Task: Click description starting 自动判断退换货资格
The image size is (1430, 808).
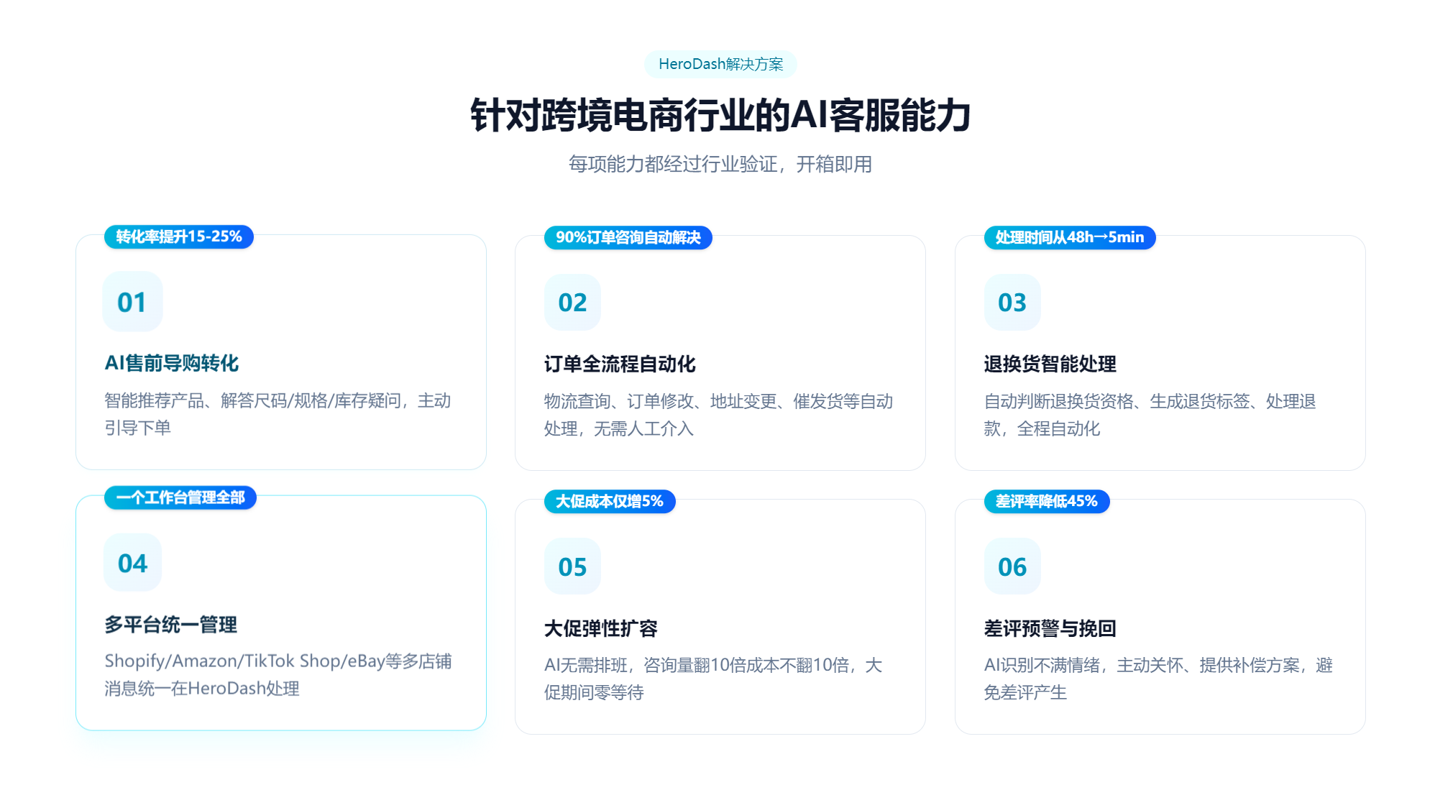Action: click(1150, 415)
